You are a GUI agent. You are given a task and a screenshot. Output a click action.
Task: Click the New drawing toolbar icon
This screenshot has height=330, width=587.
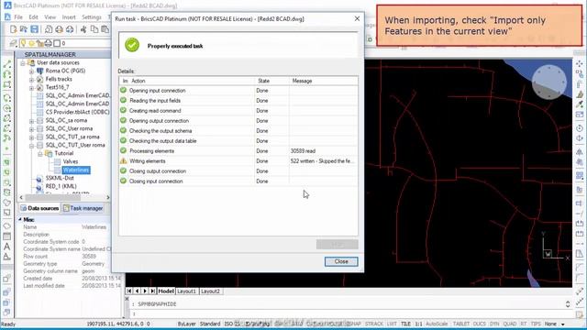(14, 29)
